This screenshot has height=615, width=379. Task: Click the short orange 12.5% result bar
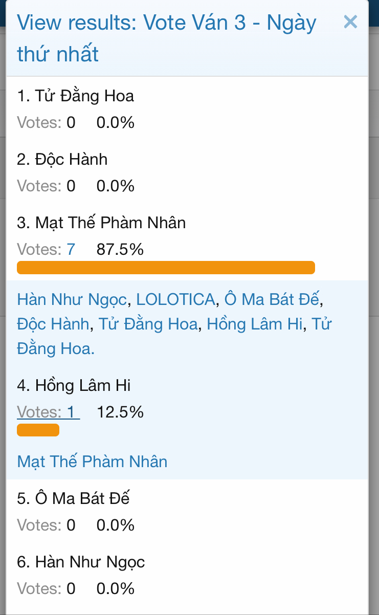pos(38,430)
